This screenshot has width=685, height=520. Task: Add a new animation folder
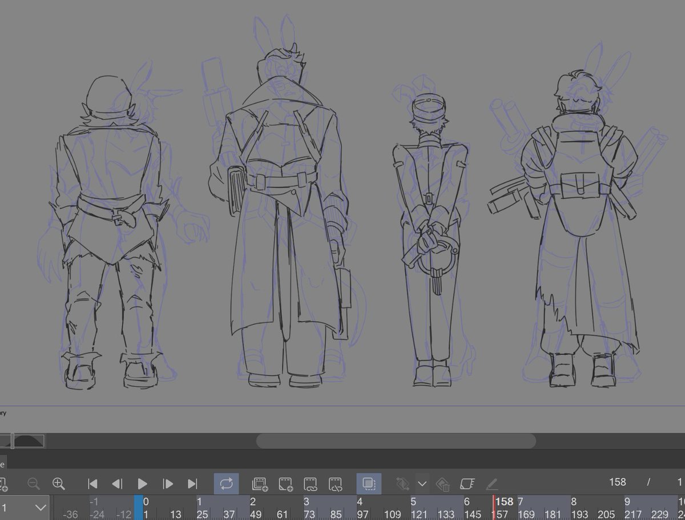click(x=260, y=485)
